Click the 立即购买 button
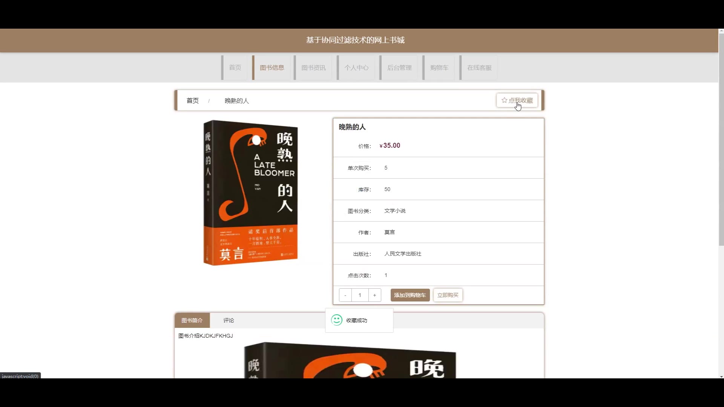 click(448, 295)
